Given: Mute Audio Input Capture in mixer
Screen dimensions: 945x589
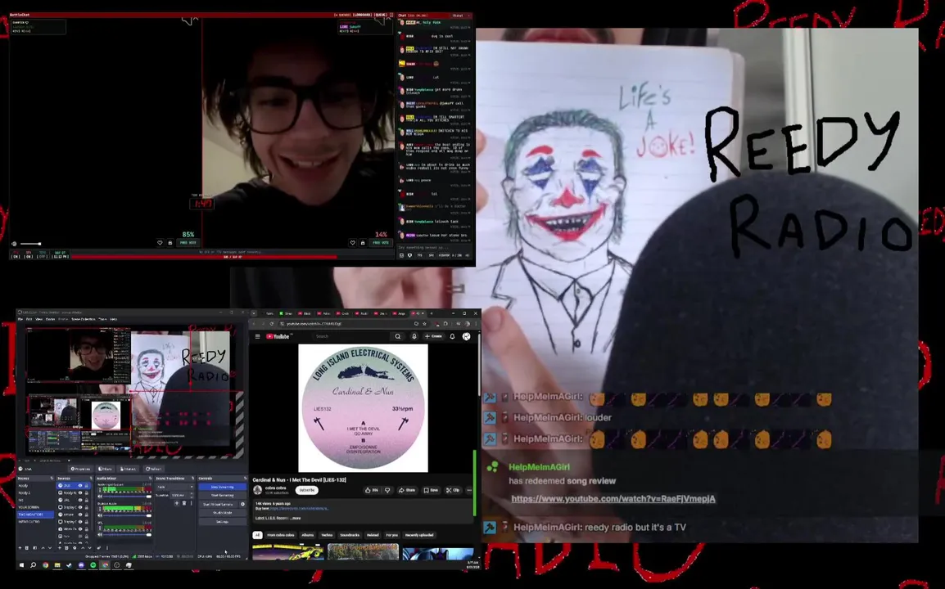Looking at the screenshot, I should click(100, 497).
